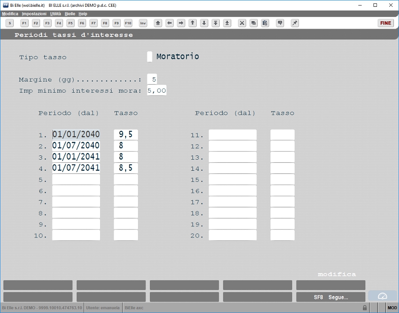The image size is (399, 313).
Task: Click the MOD indicator in status bar
Action: click(x=392, y=307)
